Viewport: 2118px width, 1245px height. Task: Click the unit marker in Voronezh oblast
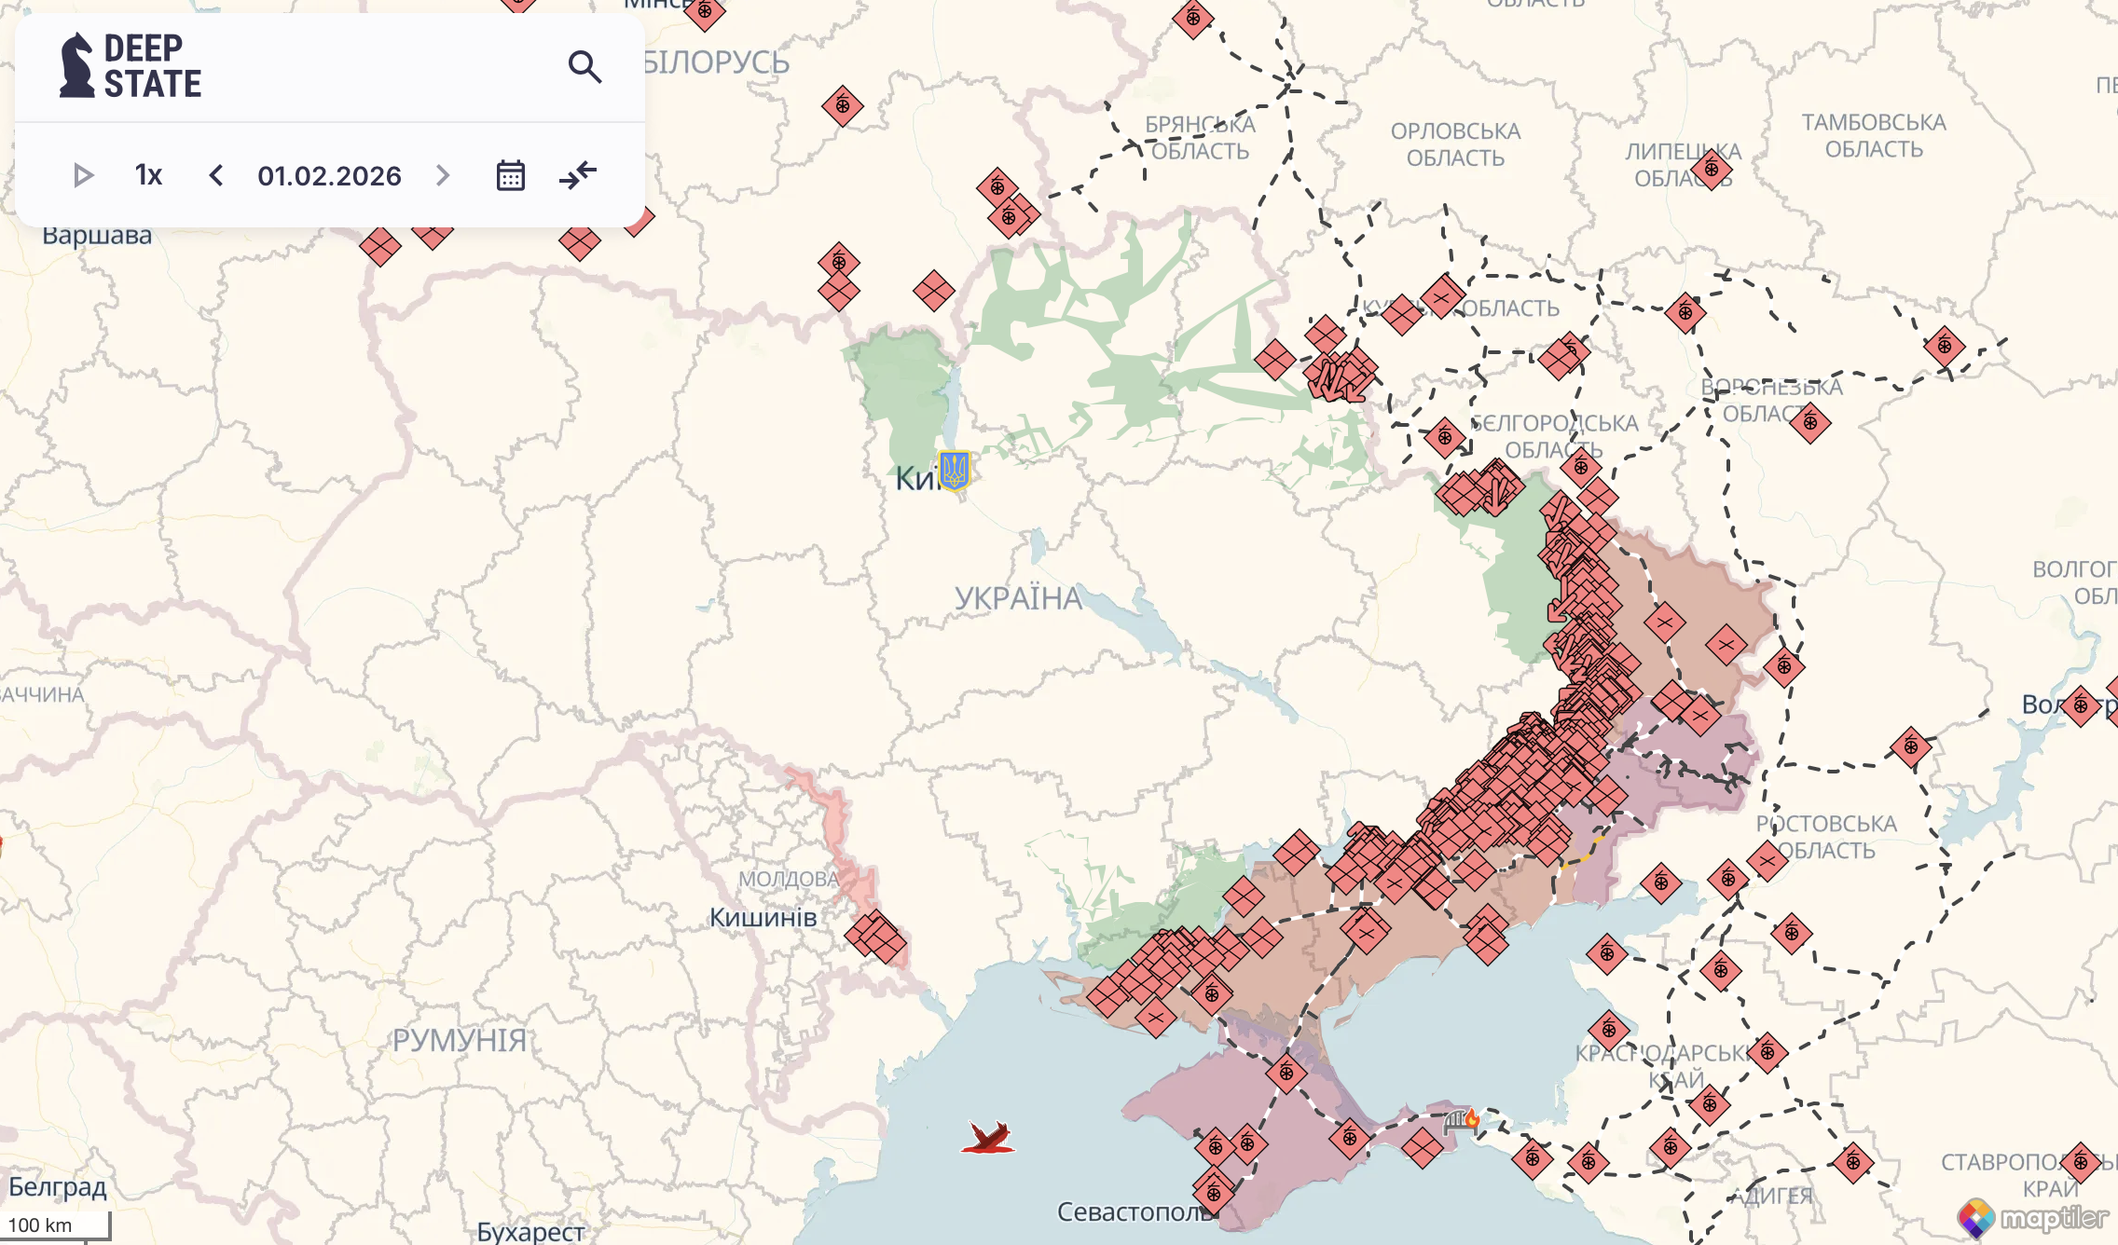1809,423
